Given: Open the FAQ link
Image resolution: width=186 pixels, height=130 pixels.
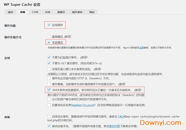Looking at the screenshot, I should (121, 116).
